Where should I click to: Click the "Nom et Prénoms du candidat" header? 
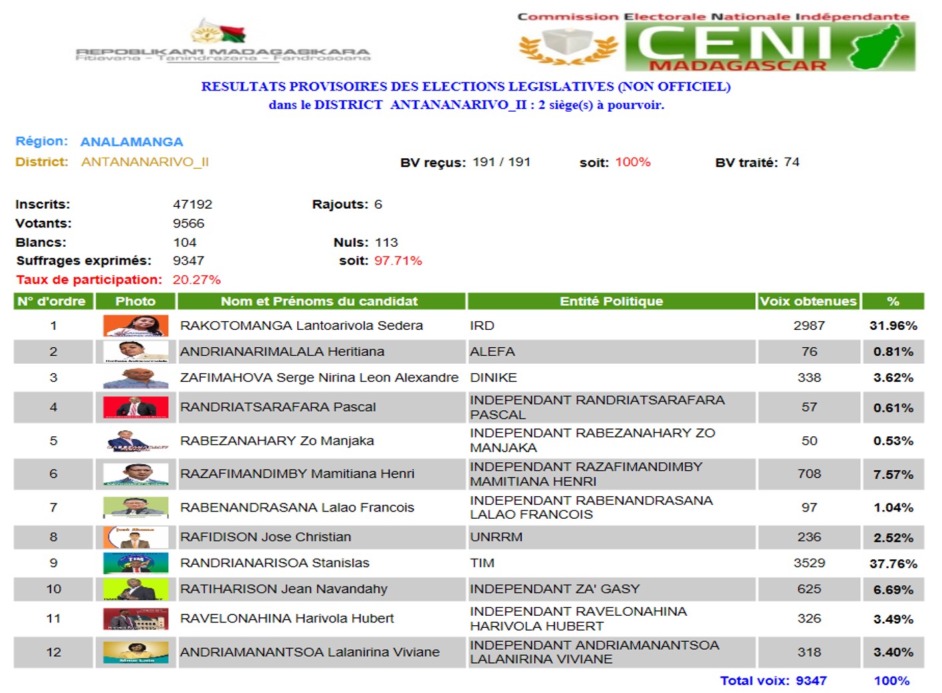pos(321,301)
